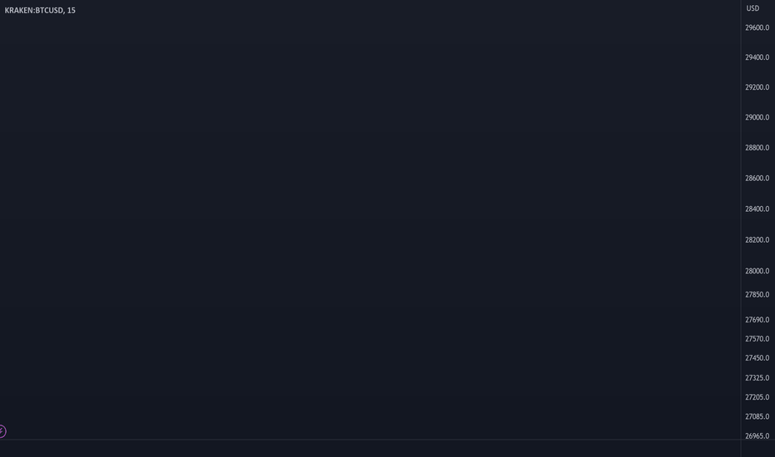Click the 28600.0 price label
This screenshot has height=457, width=775.
tap(757, 178)
